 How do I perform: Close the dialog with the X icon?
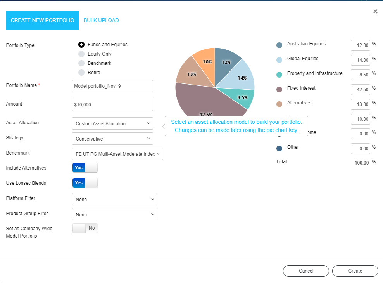[375, 12]
